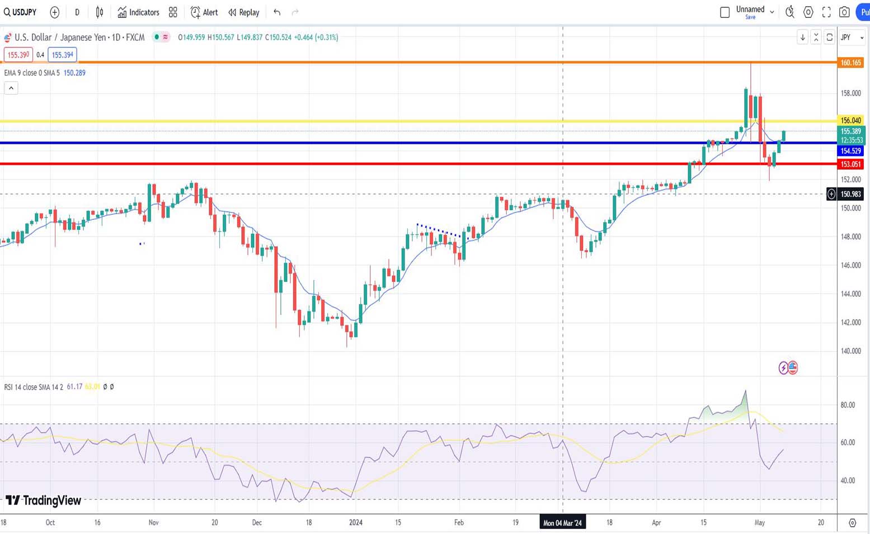Click the add symbol plus icon
The width and height of the screenshot is (870, 534).
(x=54, y=12)
